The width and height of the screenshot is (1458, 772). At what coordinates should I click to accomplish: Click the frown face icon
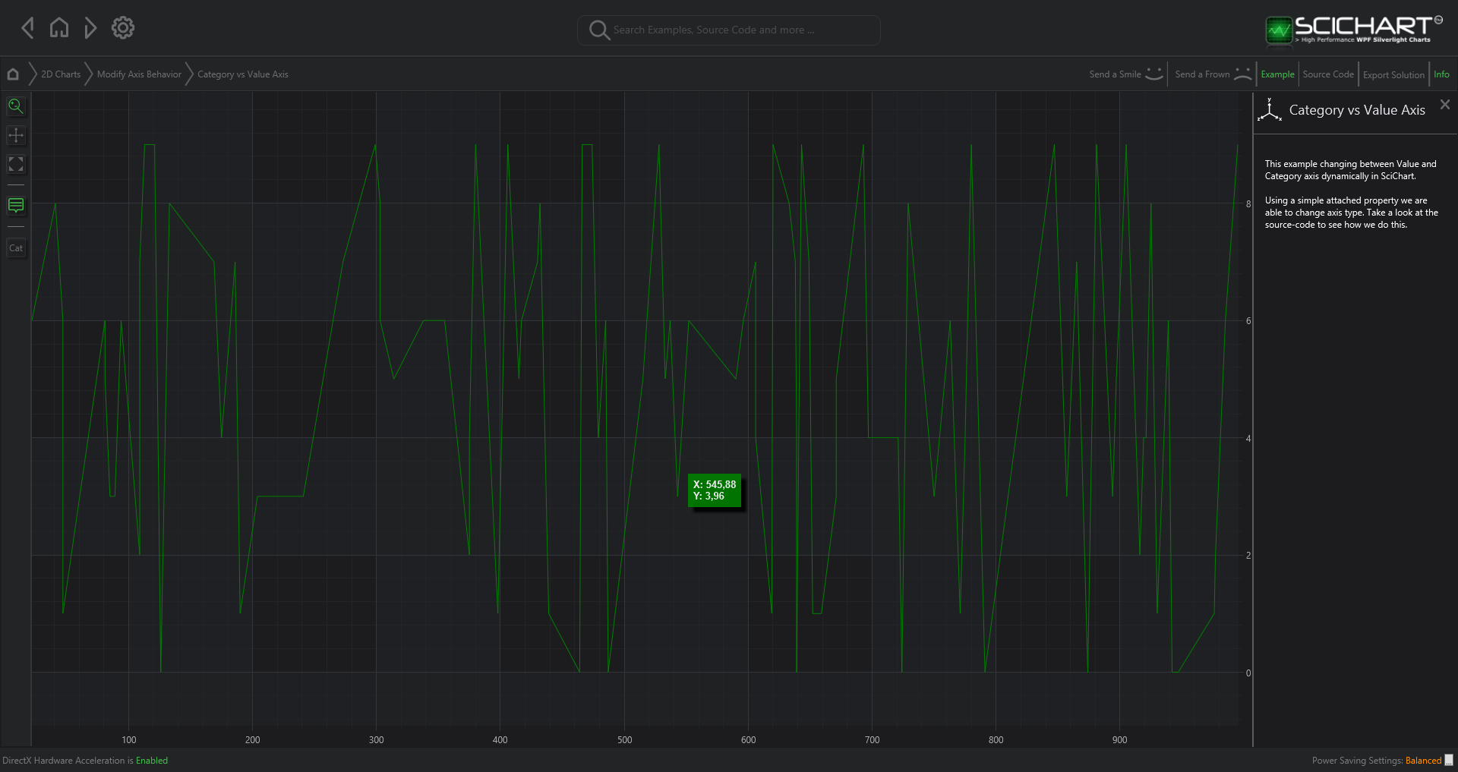(x=1242, y=74)
